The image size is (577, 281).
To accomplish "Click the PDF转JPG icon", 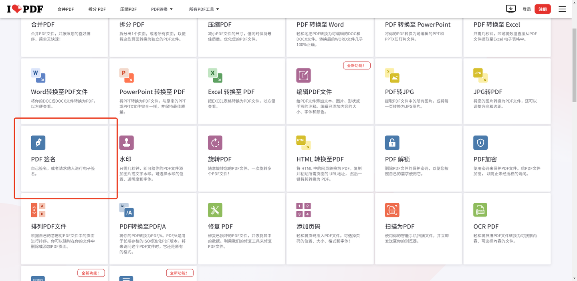I will (392, 75).
